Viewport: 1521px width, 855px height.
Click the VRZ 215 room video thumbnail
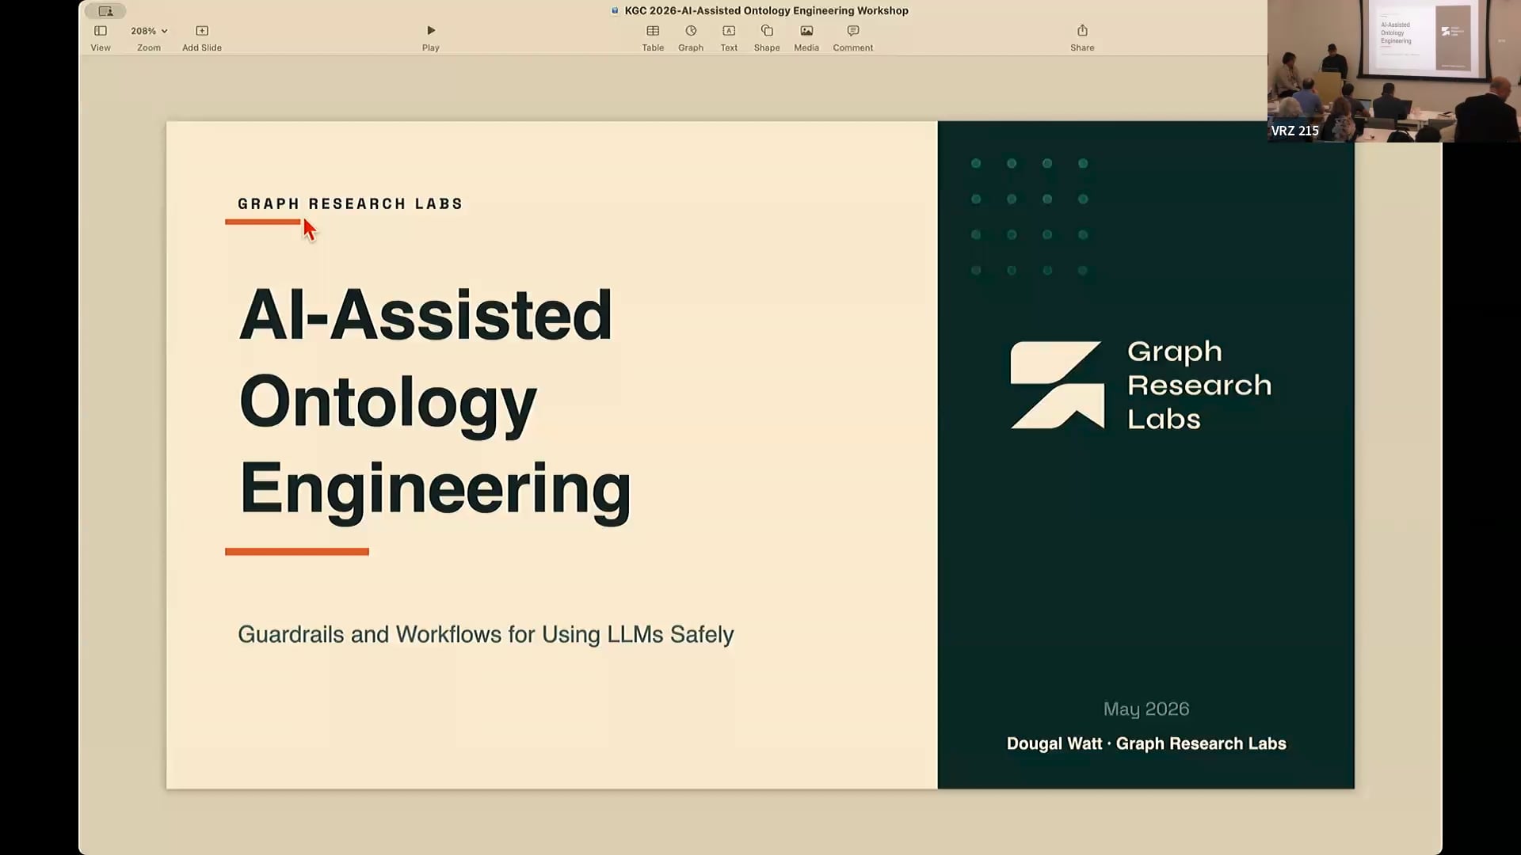click(1394, 71)
